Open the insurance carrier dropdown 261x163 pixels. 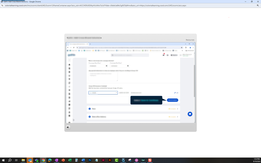point(103,93)
